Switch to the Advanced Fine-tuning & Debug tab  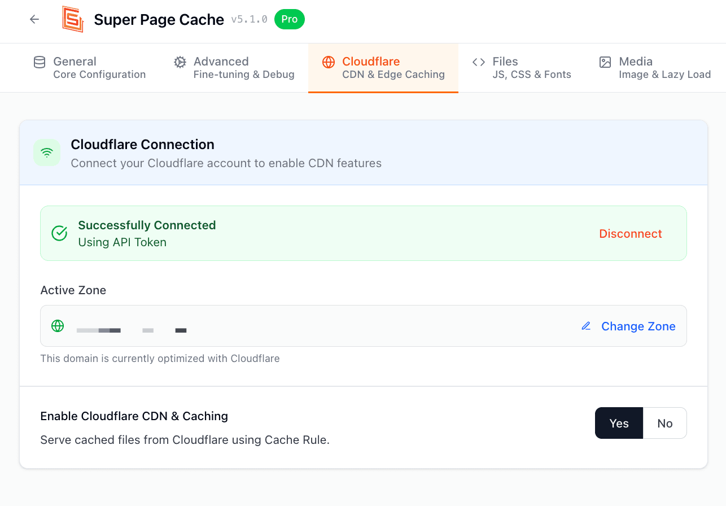click(235, 68)
